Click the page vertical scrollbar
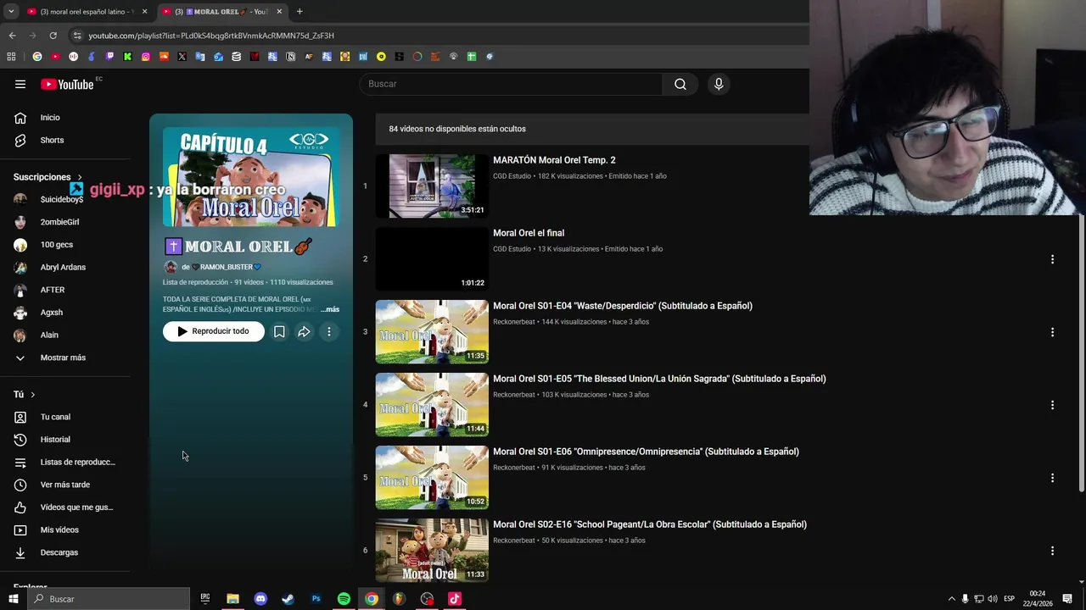 pyautogui.click(x=1081, y=352)
